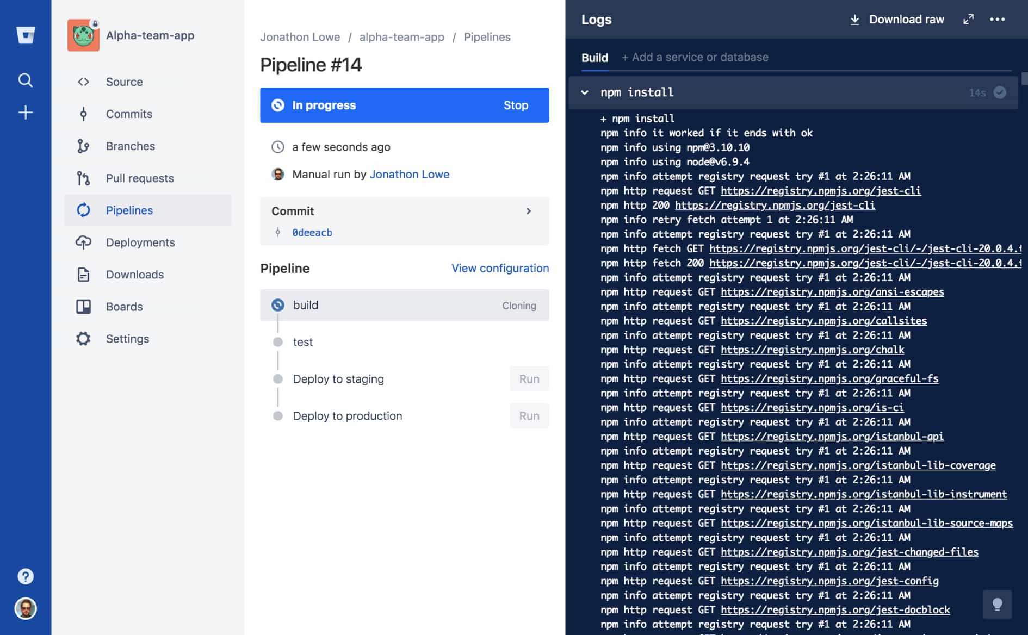Screen dimensions: 1028x635
Task: Collapse the npm install log step
Action: (585, 92)
